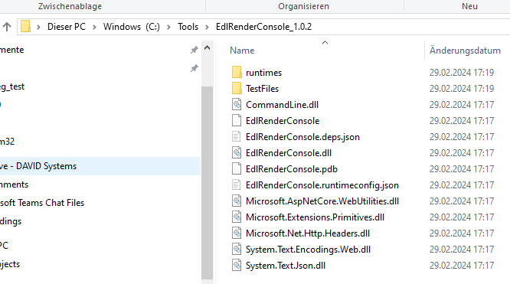510x284 pixels.
Task: Click the System.Text.Encodings.Web.dll file icon
Action: click(x=237, y=250)
